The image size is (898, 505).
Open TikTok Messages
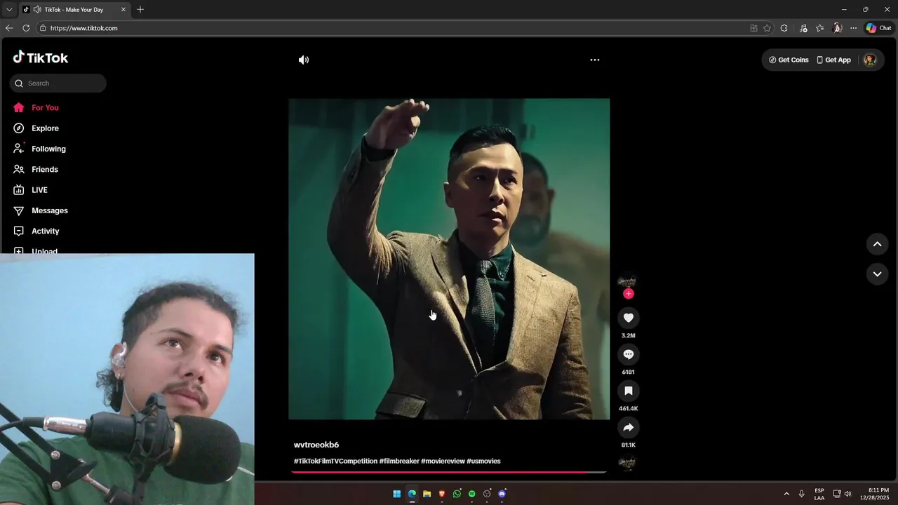click(41, 210)
